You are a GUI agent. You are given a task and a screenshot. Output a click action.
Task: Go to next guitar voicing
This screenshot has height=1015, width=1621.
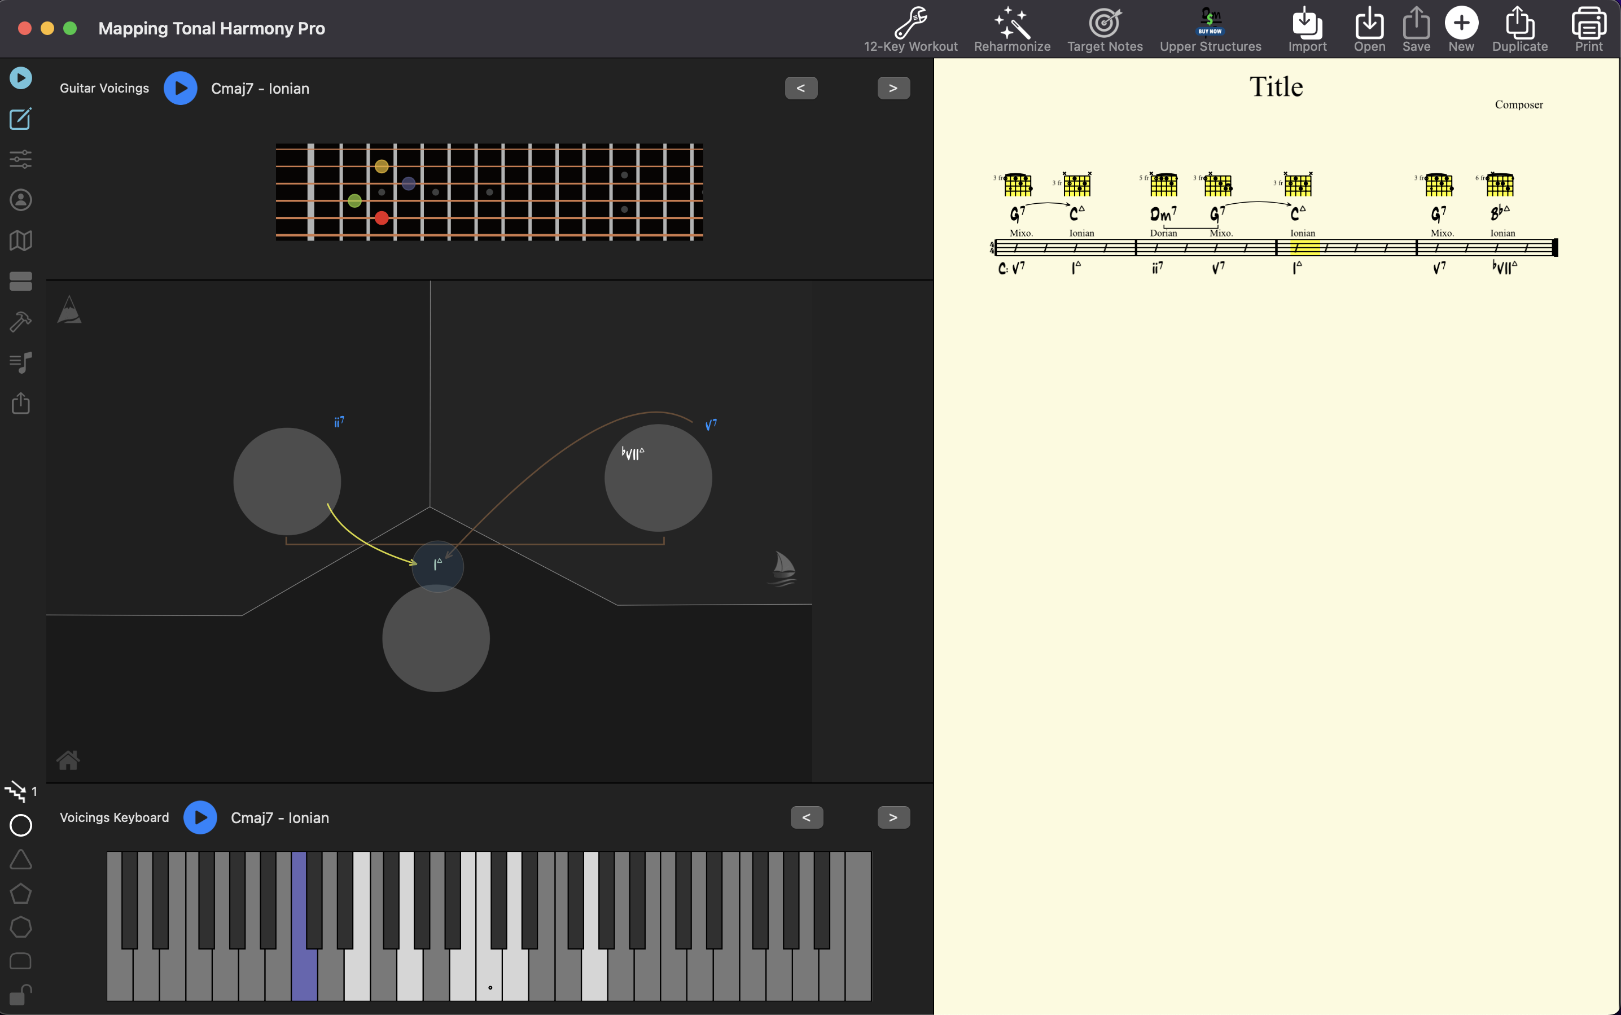click(893, 88)
